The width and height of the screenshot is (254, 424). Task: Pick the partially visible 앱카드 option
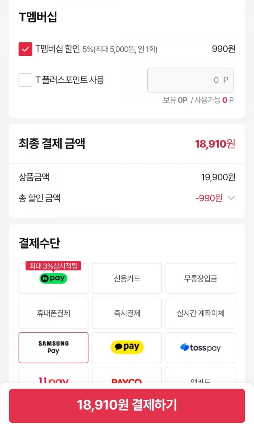click(200, 377)
